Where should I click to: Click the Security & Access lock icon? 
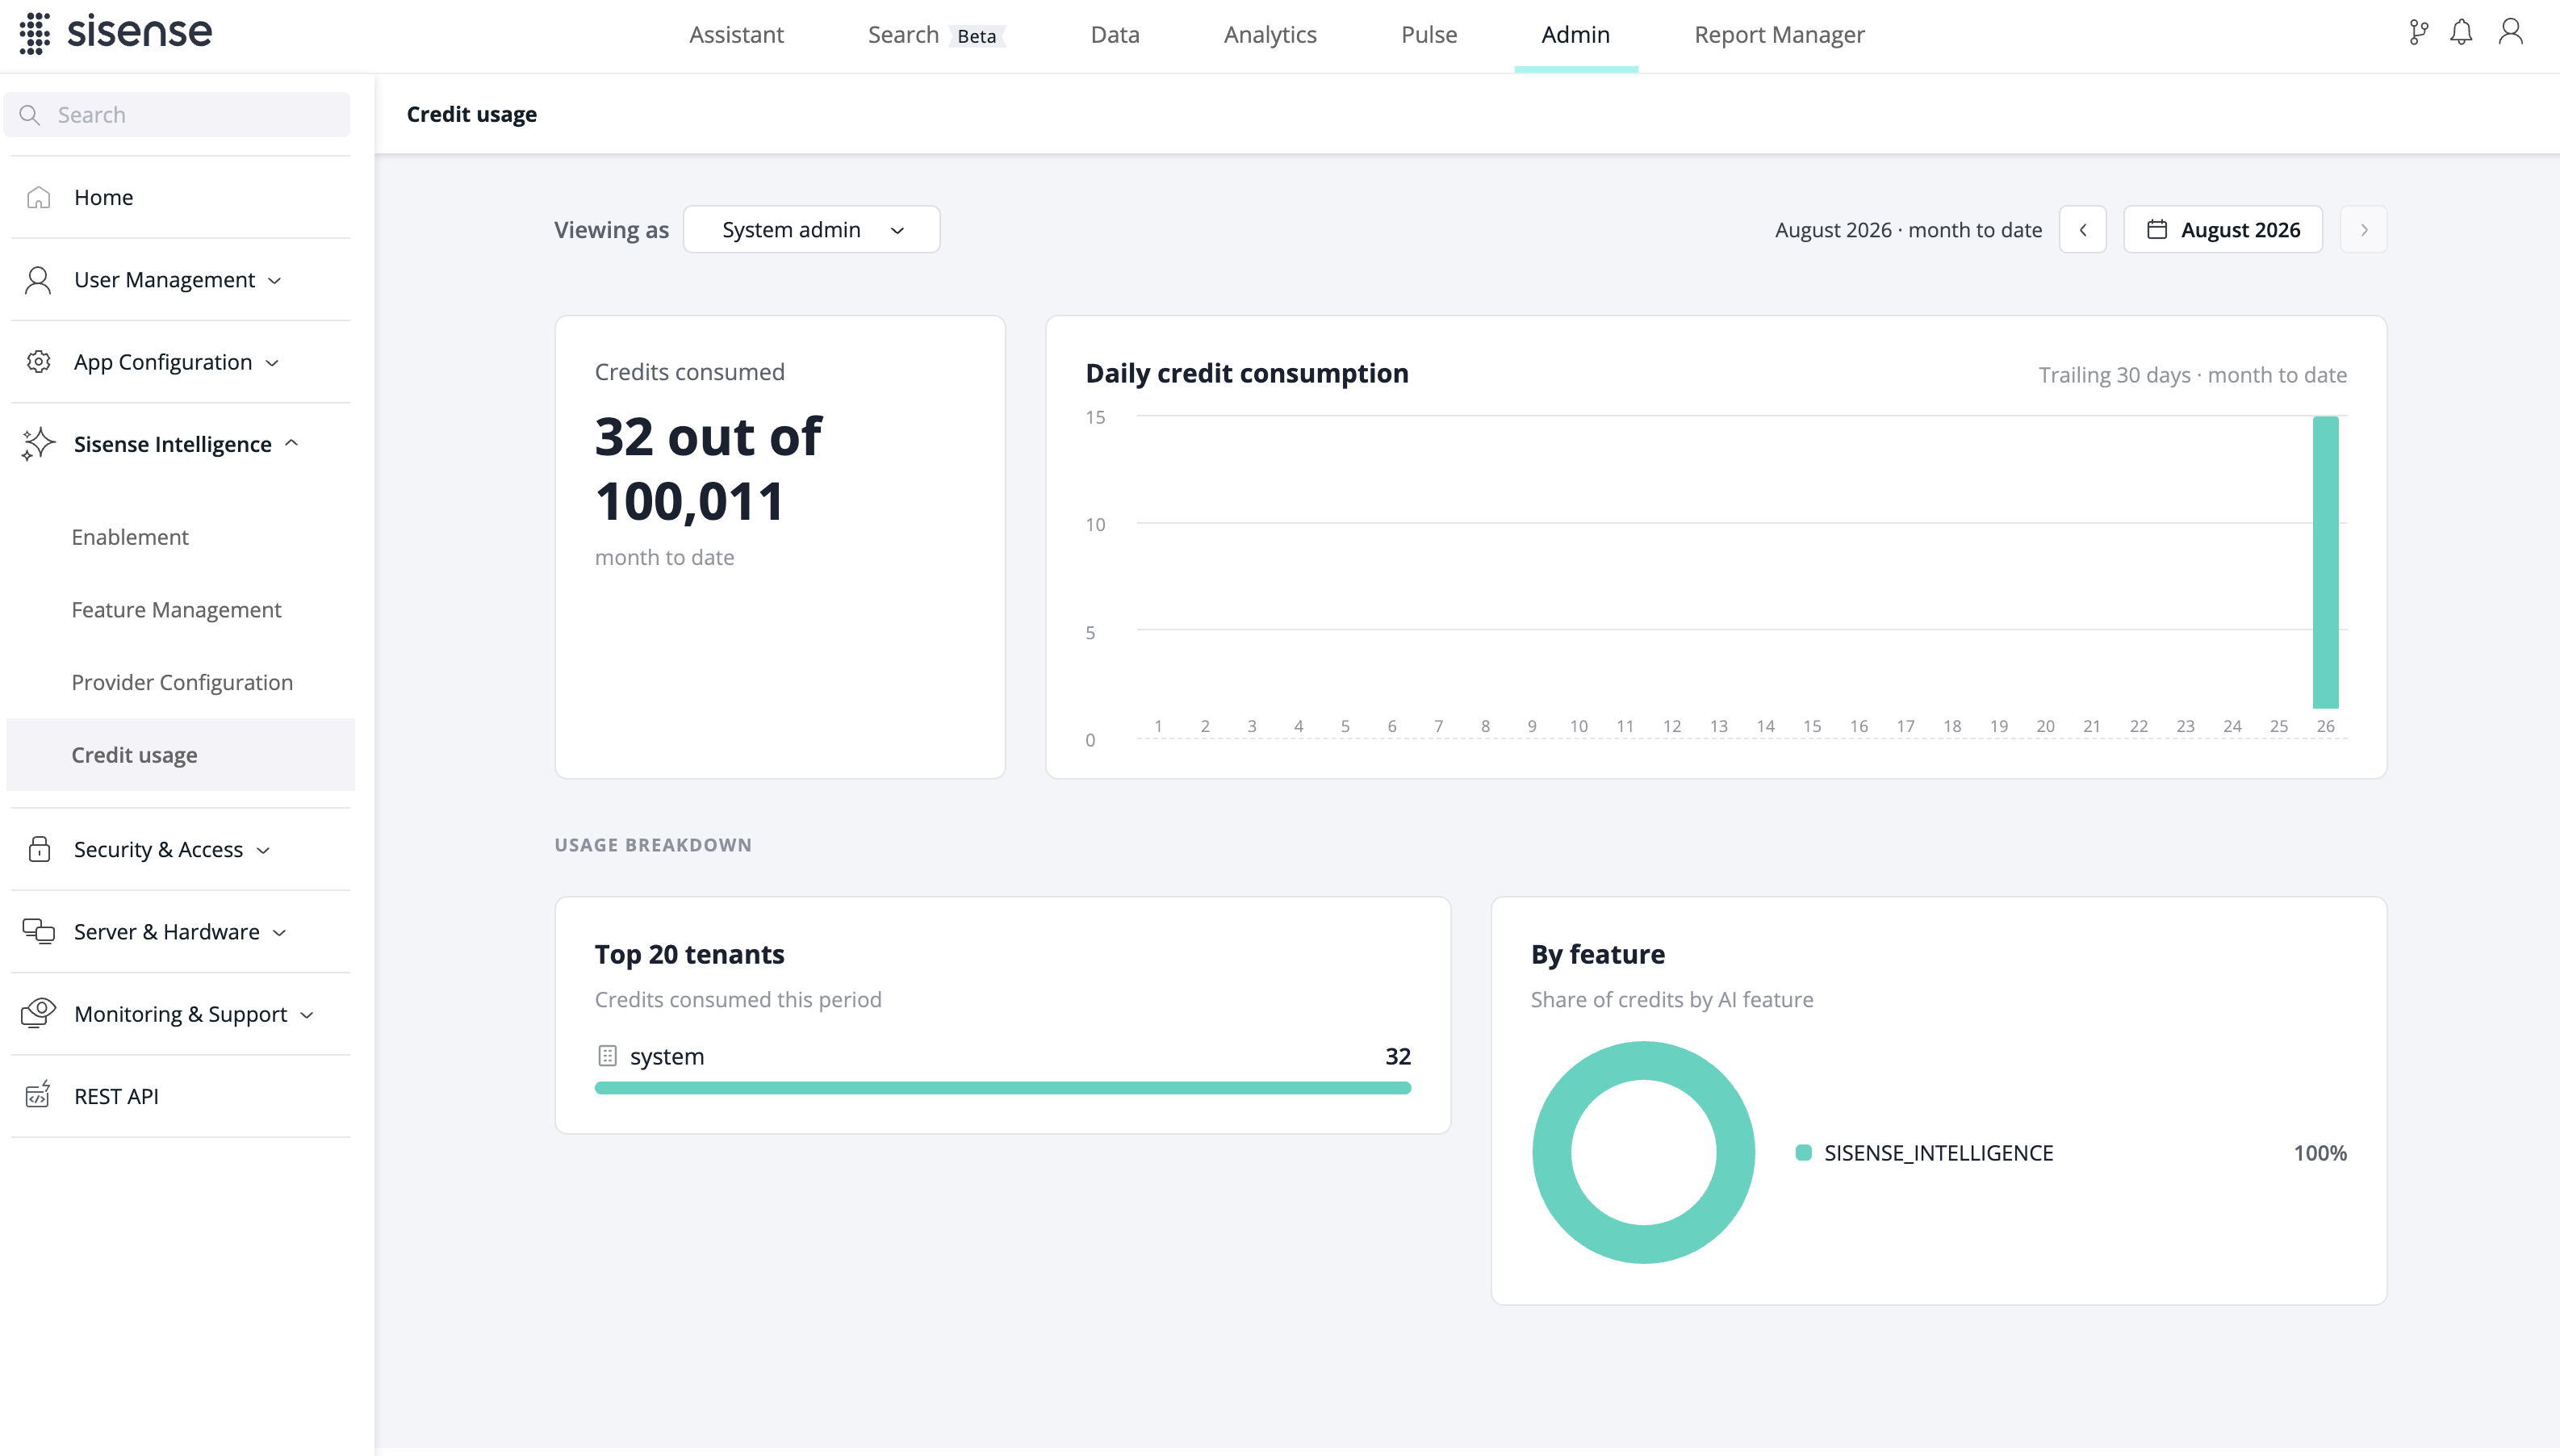coord(39,849)
